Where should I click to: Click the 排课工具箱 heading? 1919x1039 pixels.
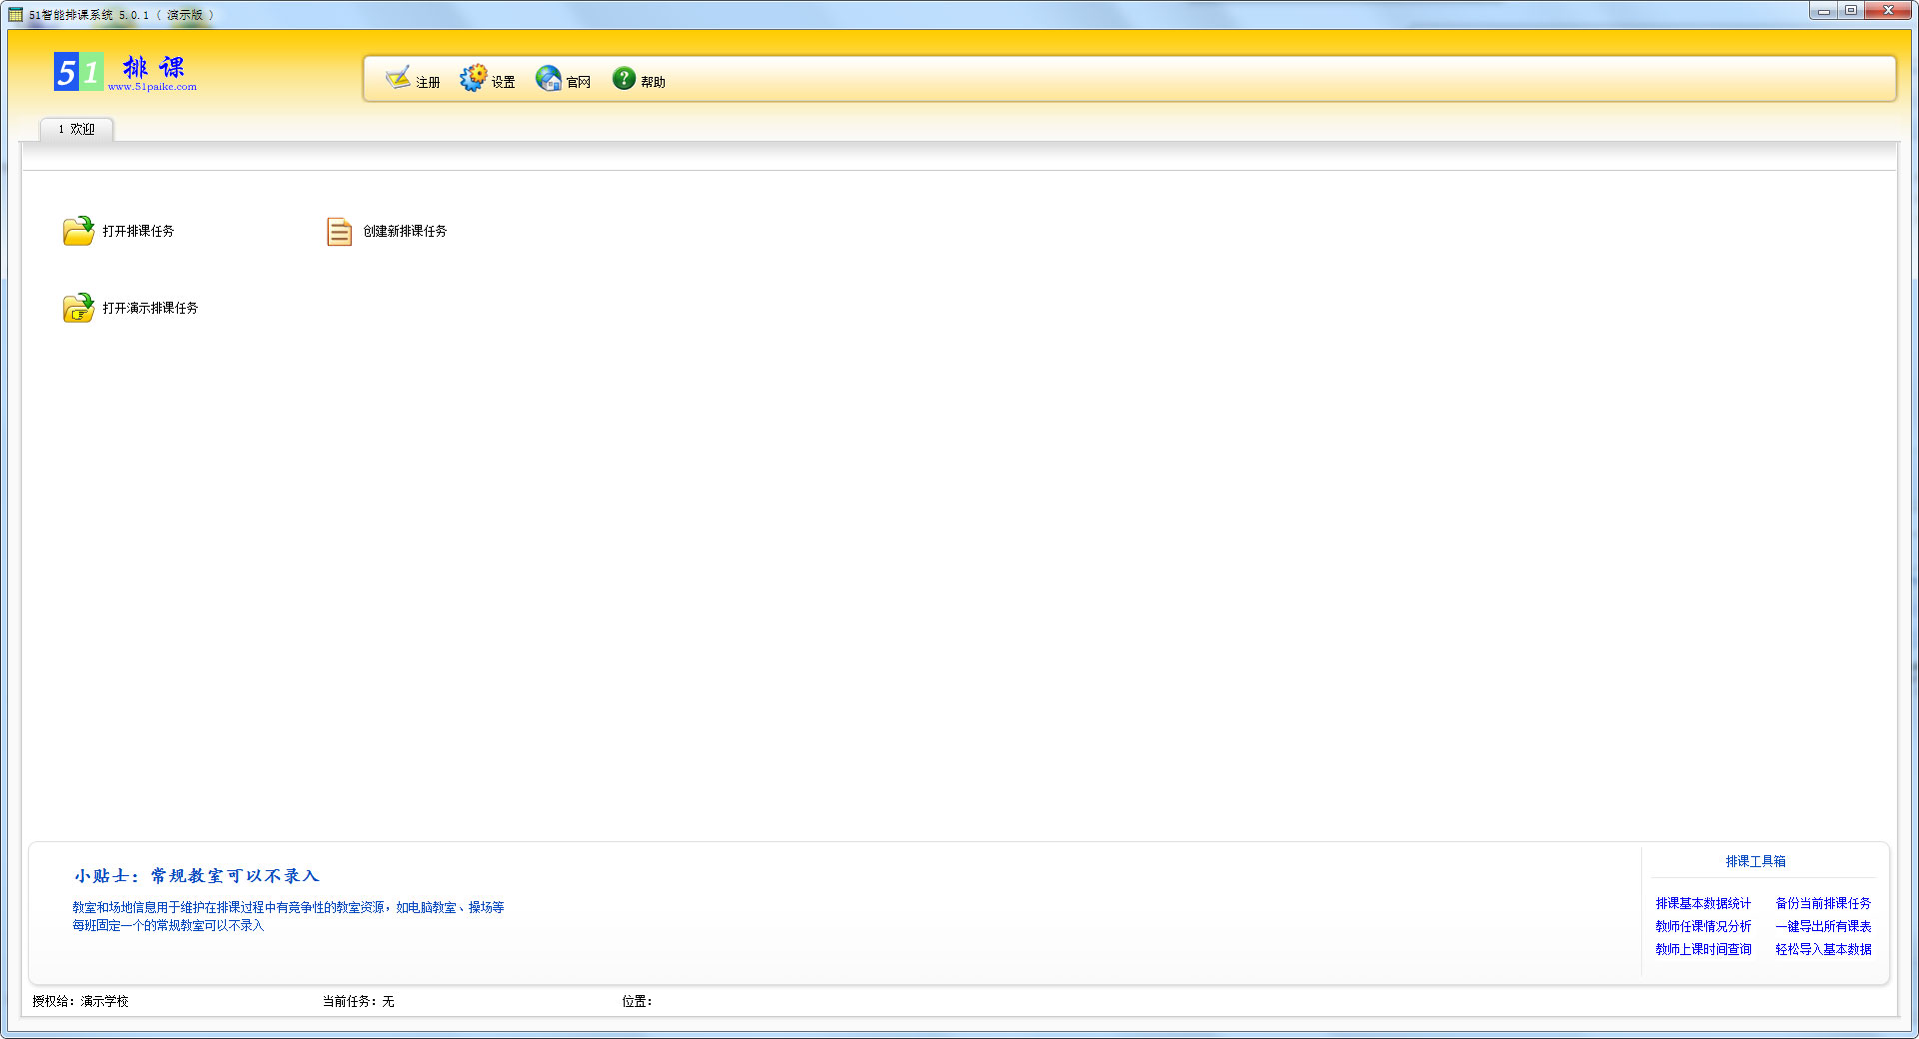click(x=1755, y=861)
